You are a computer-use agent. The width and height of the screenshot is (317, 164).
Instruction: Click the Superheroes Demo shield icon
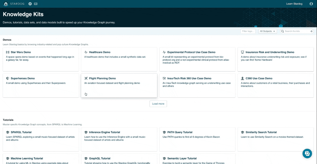[x=8, y=78]
